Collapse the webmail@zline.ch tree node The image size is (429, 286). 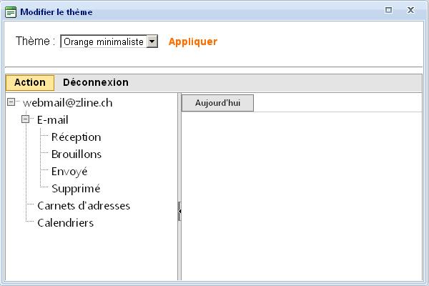[x=11, y=102]
